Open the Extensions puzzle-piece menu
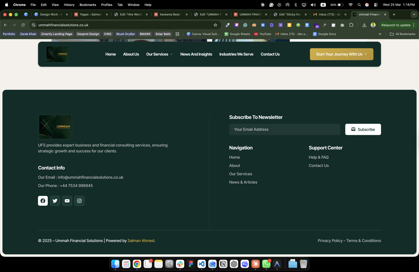Image resolution: width=419 pixels, height=272 pixels. (x=351, y=25)
